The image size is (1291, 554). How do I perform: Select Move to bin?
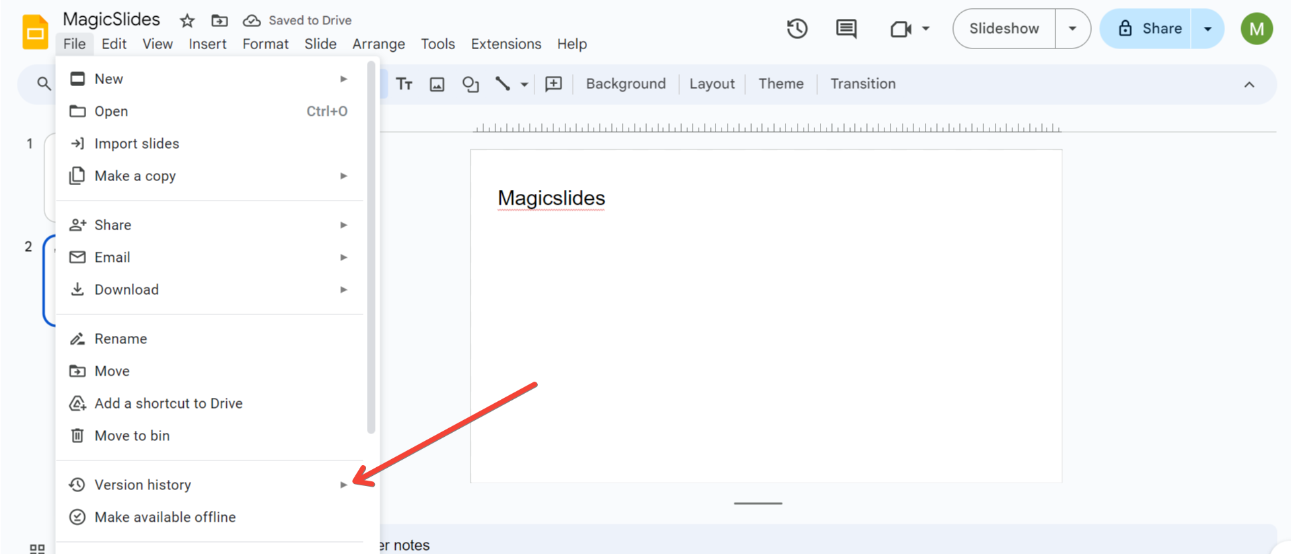coord(210,436)
